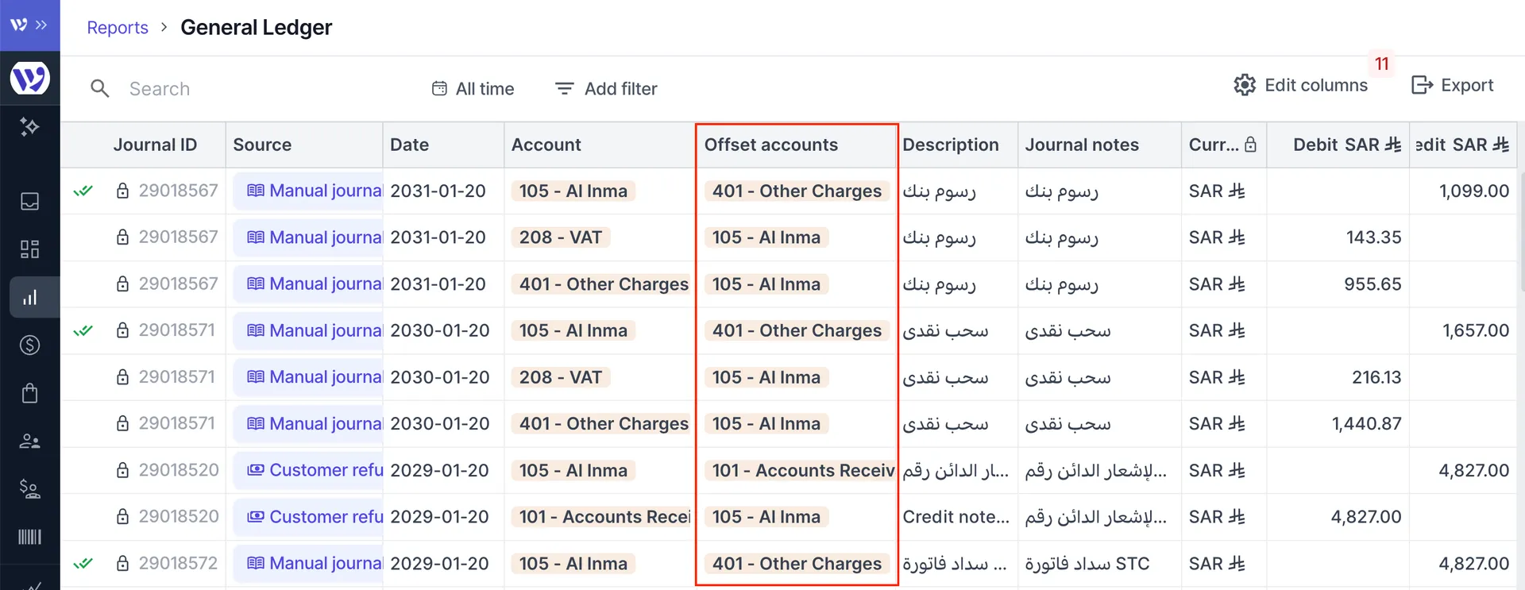Click the debit amount 143.35
The height and width of the screenshot is (590, 1525).
coord(1373,237)
